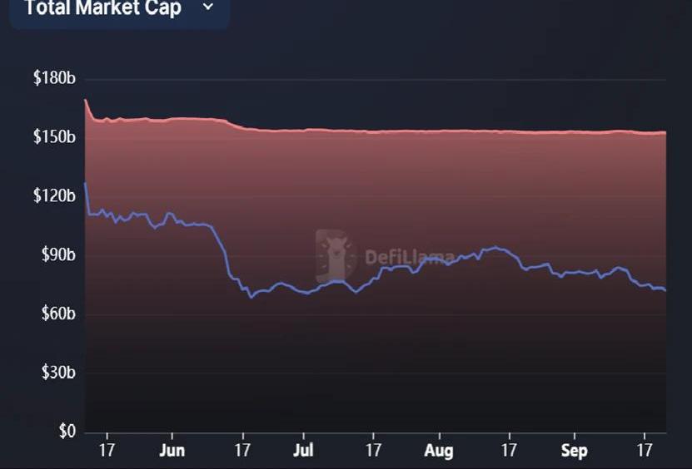Click the $30b y-axis label
The width and height of the screenshot is (692, 469).
(x=57, y=373)
